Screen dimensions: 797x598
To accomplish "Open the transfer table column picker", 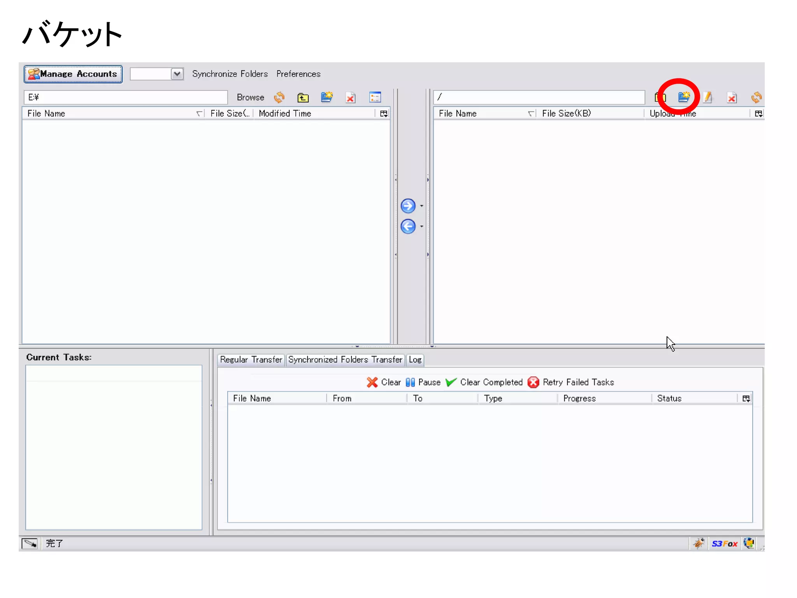I will click(746, 399).
